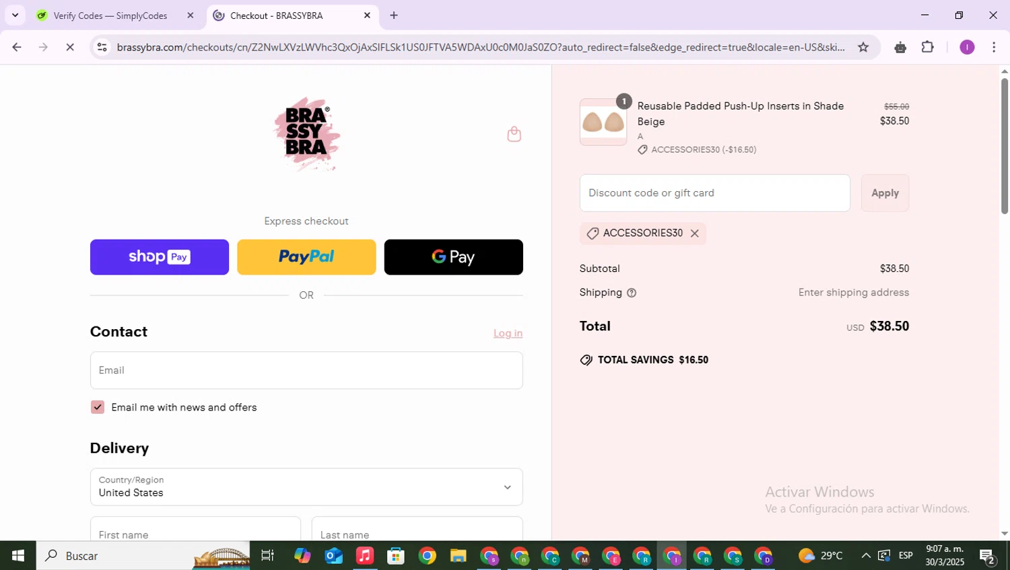Open the Push-Up Inserts product thumbnail

coord(603,122)
